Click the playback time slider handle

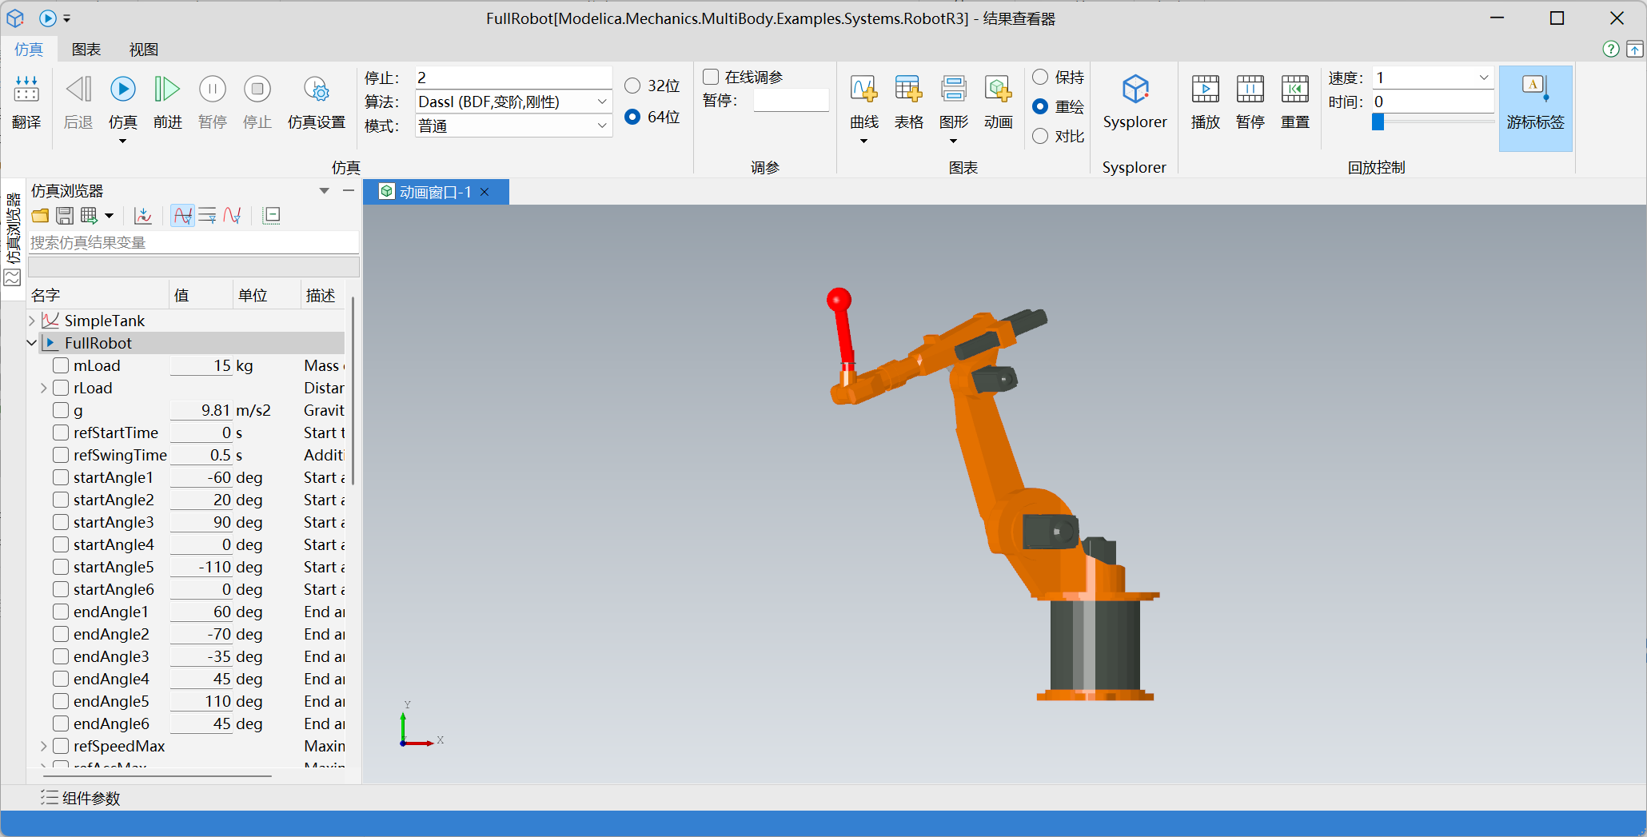point(1378,122)
